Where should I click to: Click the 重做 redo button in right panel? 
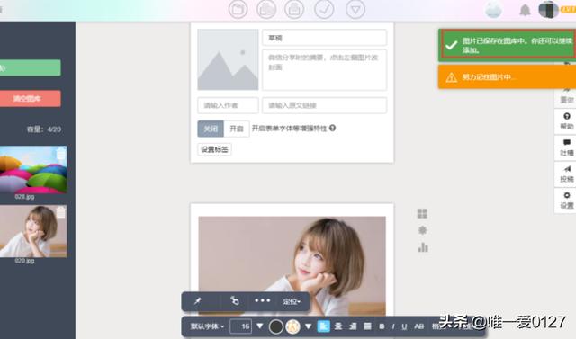566,96
